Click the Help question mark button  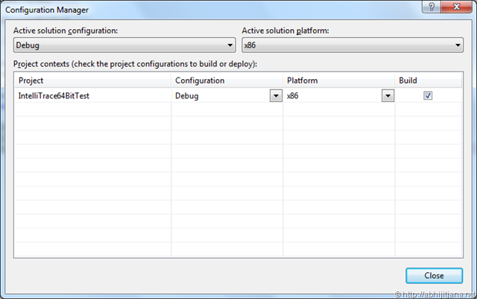tap(430, 7)
